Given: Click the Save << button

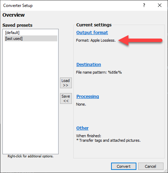Looking at the screenshot, I should point(66,99).
